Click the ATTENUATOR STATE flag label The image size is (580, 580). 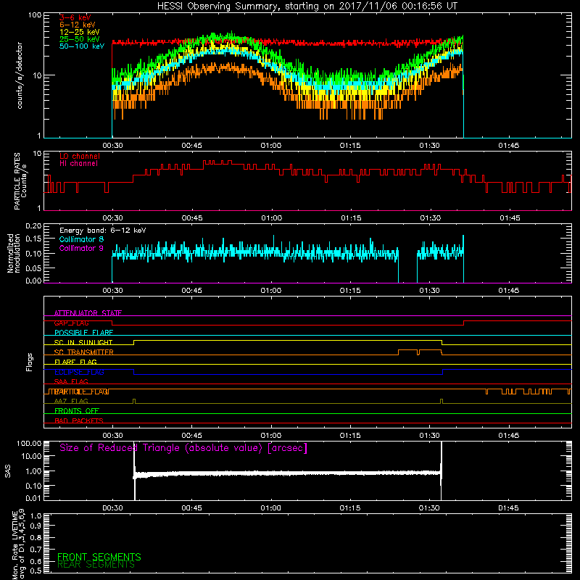(x=88, y=313)
